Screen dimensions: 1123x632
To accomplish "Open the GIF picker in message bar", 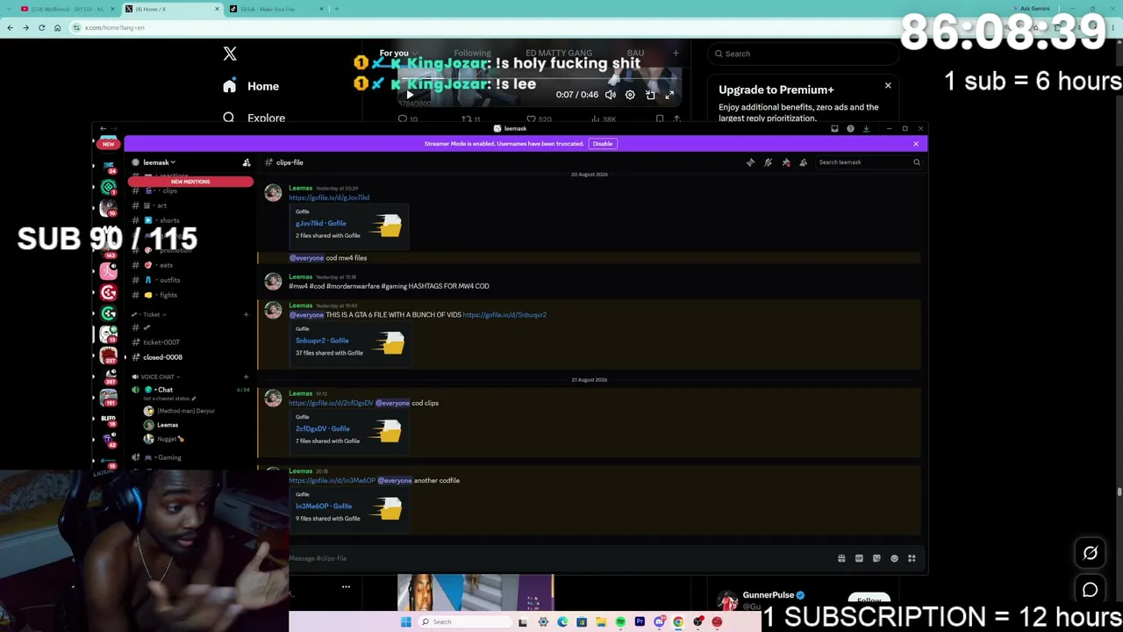I will click(859, 558).
